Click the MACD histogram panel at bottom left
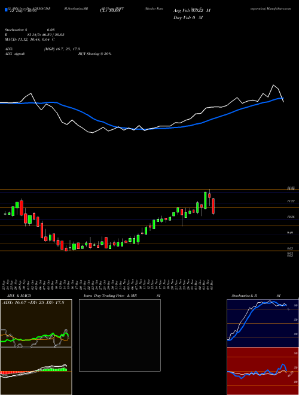The width and height of the screenshot is (299, 395). tap(36, 371)
